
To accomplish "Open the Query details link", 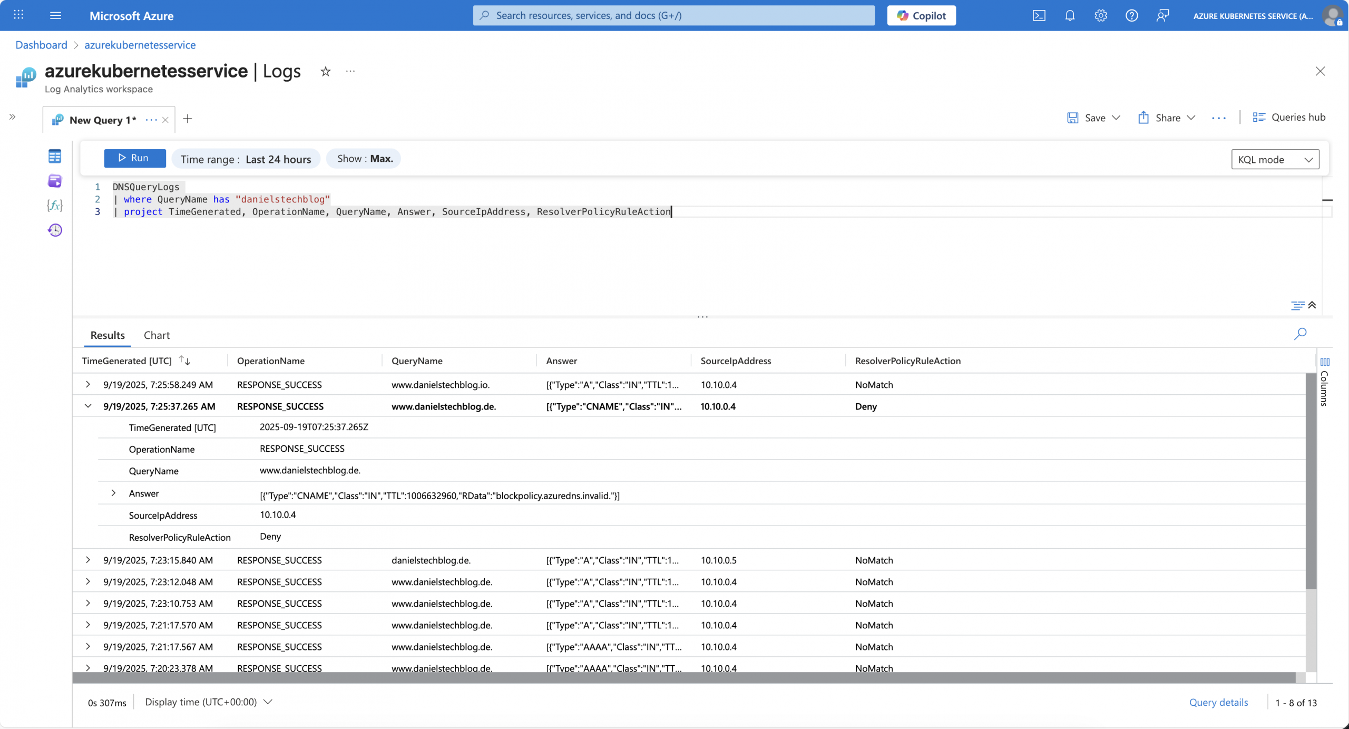I will (1218, 702).
